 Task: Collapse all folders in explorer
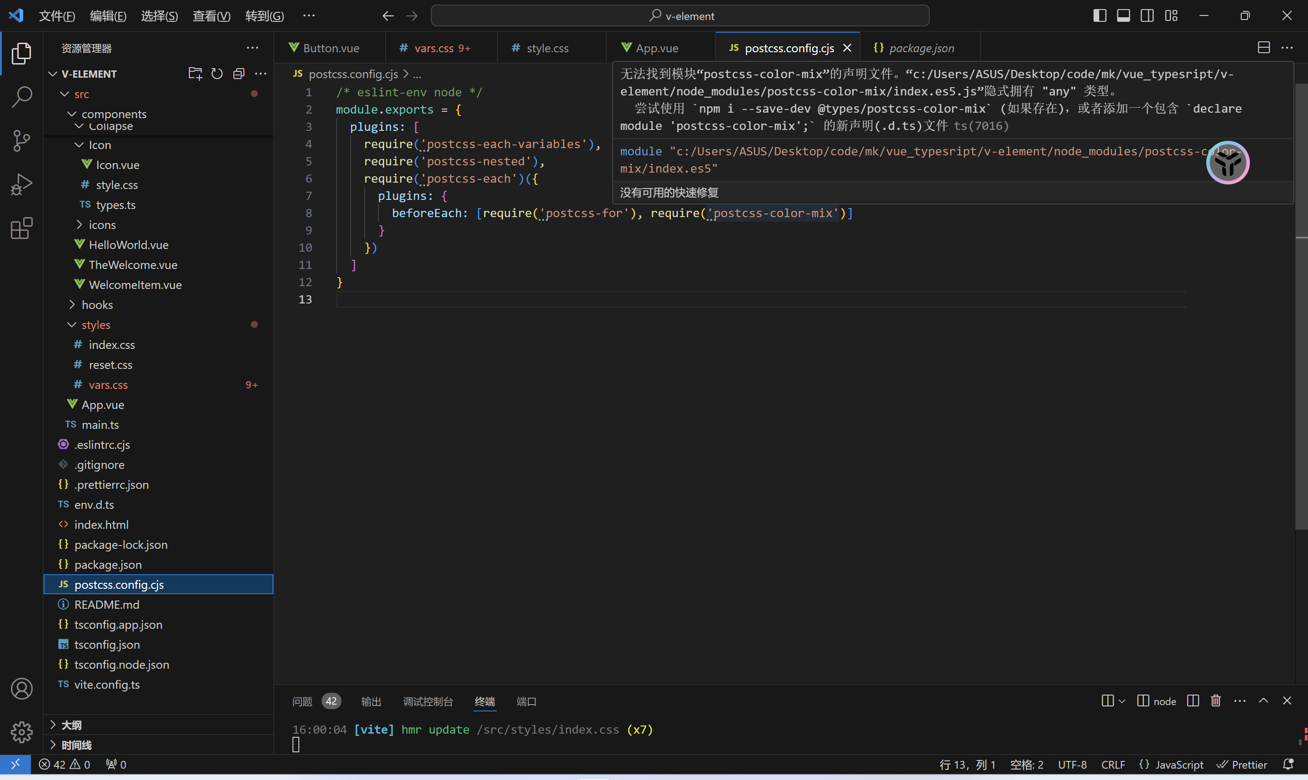(x=239, y=74)
